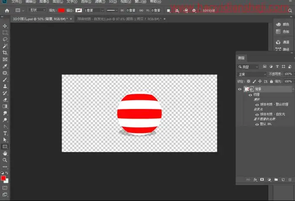The image size is (295, 201).
Task: Select the Hand tool
Action: (x=5, y=153)
